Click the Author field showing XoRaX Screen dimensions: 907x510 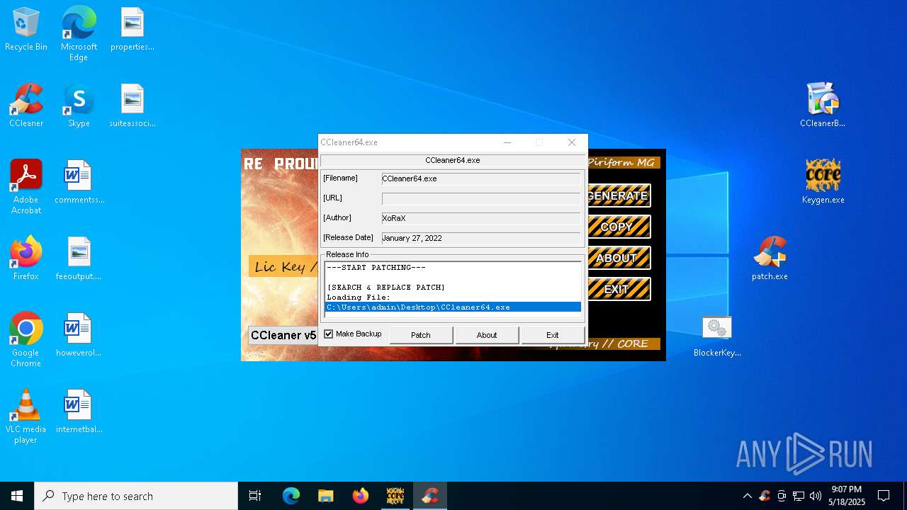pyautogui.click(x=481, y=218)
